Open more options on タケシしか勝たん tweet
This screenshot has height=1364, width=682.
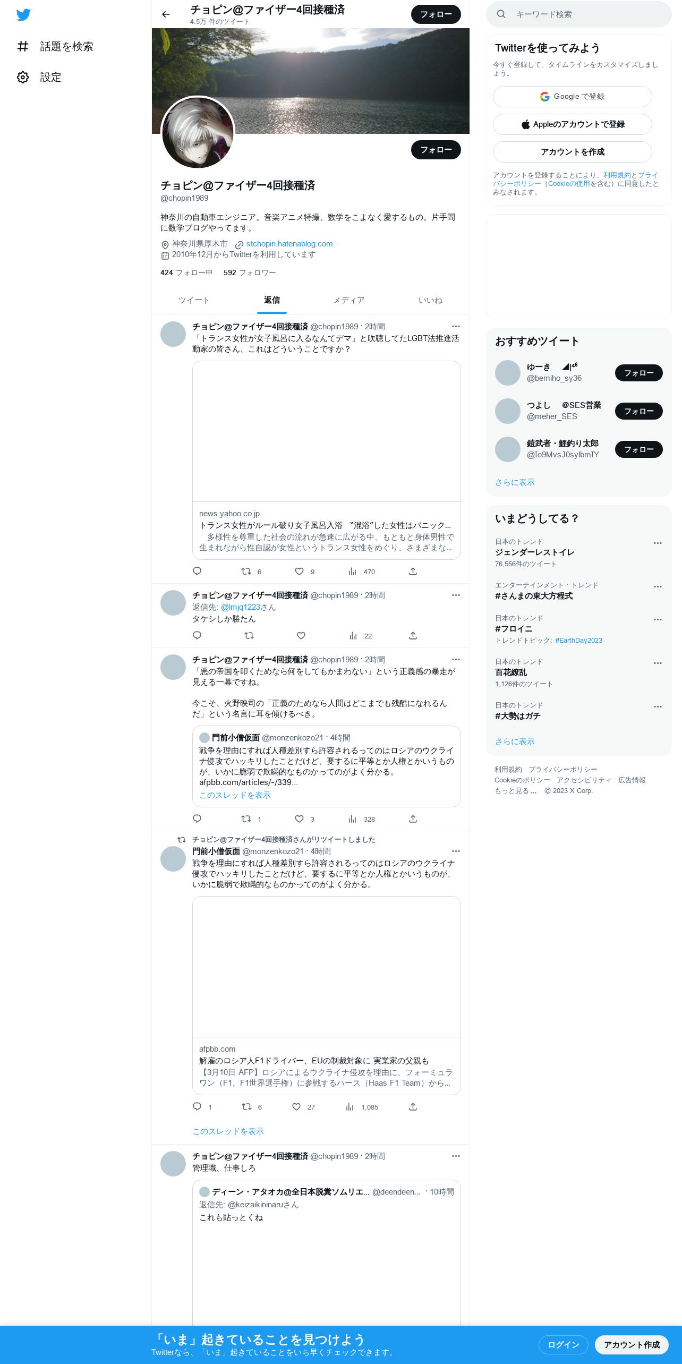456,595
